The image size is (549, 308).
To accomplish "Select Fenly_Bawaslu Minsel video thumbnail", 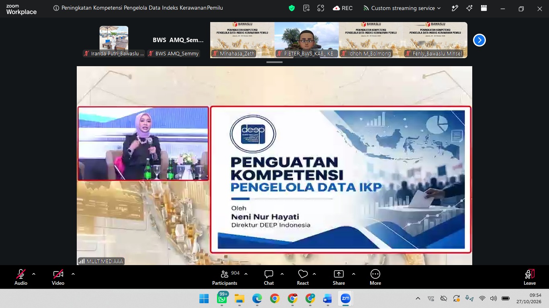I will (435, 40).
